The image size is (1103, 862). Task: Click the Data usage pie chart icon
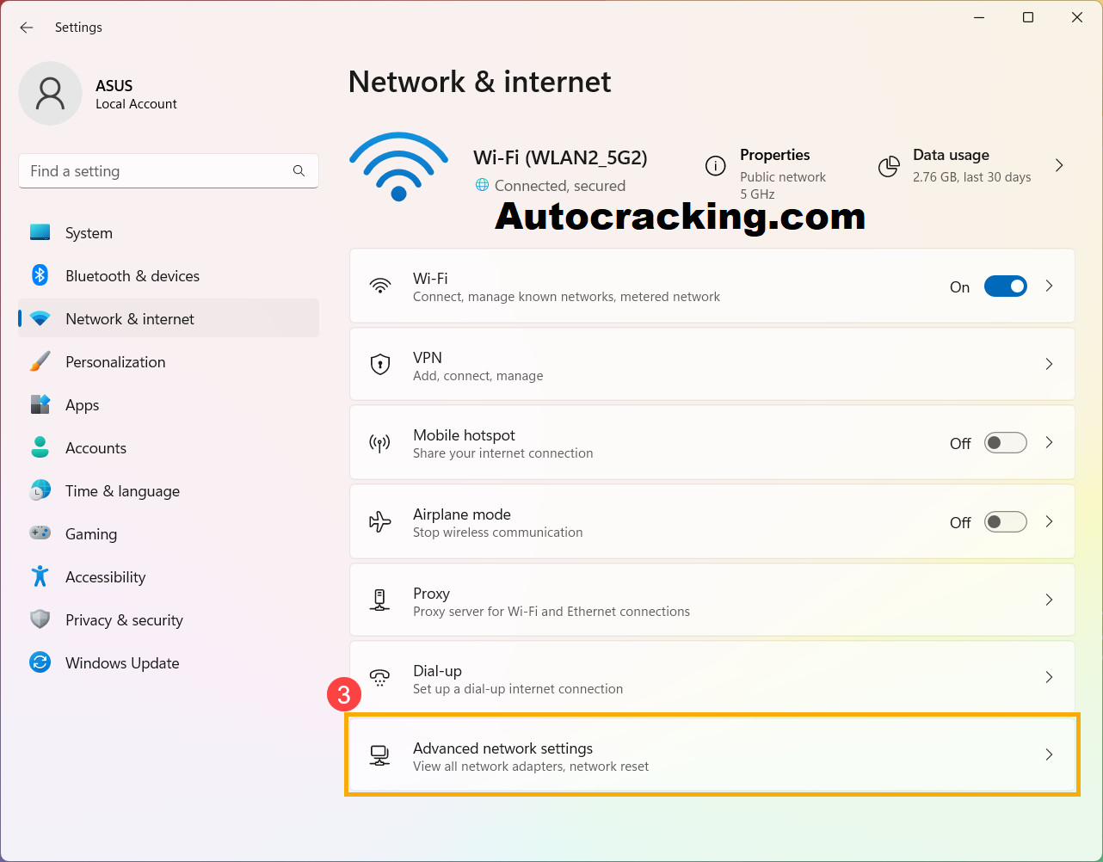point(889,166)
